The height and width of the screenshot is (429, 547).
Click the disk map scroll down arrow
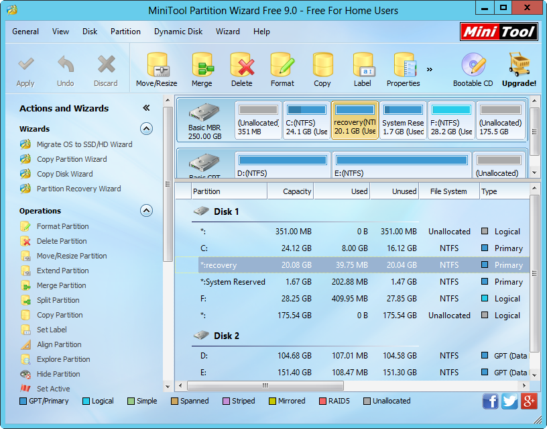[x=534, y=173]
